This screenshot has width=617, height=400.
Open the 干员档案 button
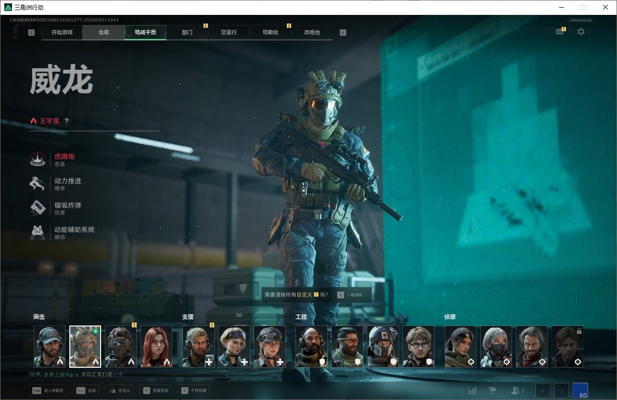(194, 391)
